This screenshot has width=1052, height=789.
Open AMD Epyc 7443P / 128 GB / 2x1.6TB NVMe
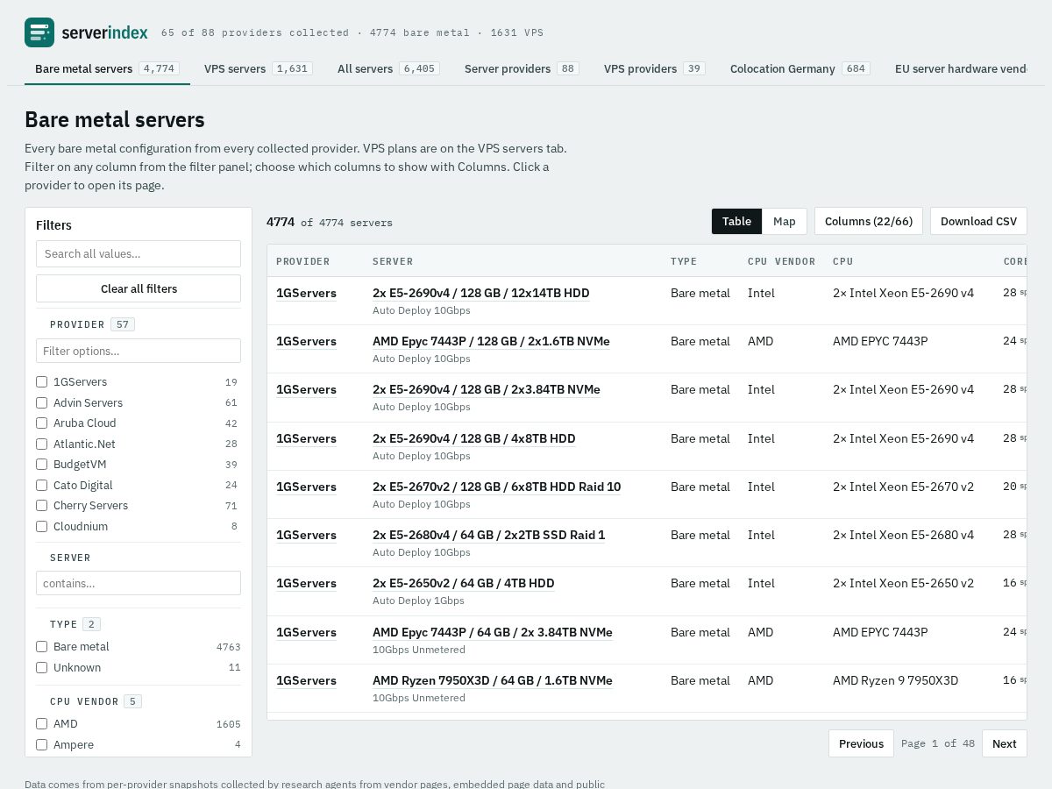tap(491, 341)
